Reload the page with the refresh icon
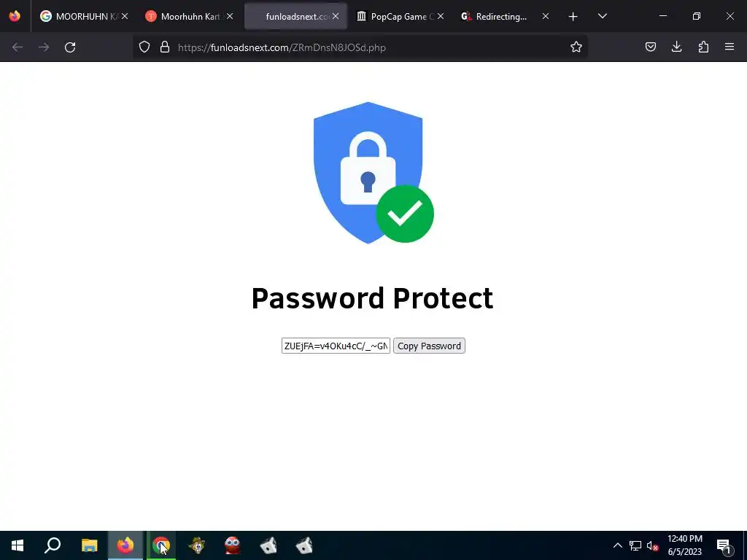The image size is (747, 560). click(x=70, y=47)
